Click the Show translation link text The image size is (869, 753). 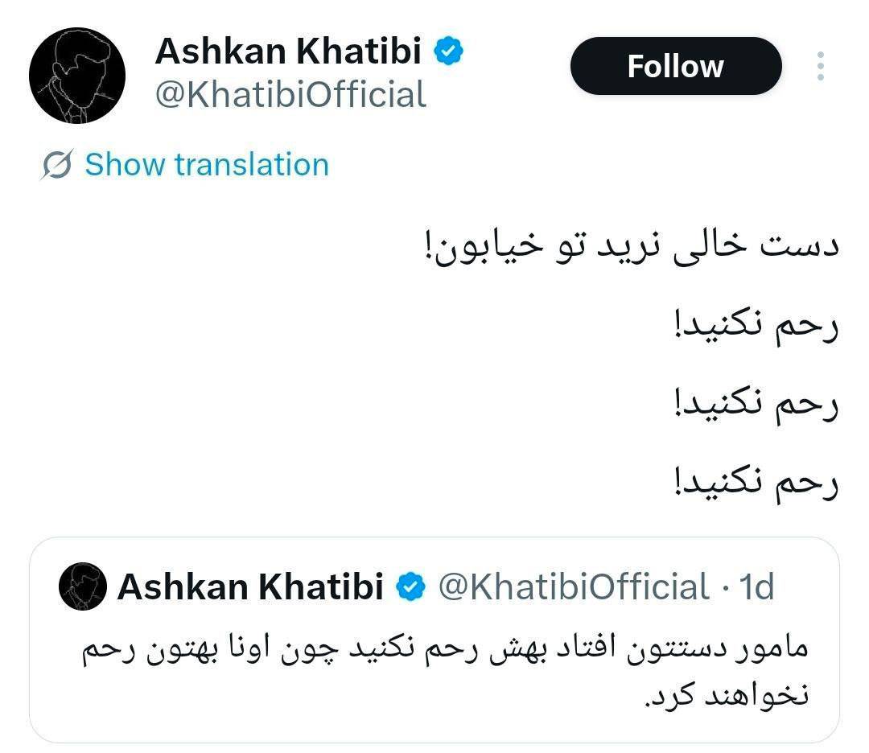pos(207,165)
